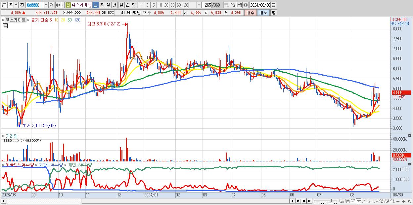The height and width of the screenshot is (205, 413).
Task: Click the dashed region select icon
Action: click(x=353, y=201)
